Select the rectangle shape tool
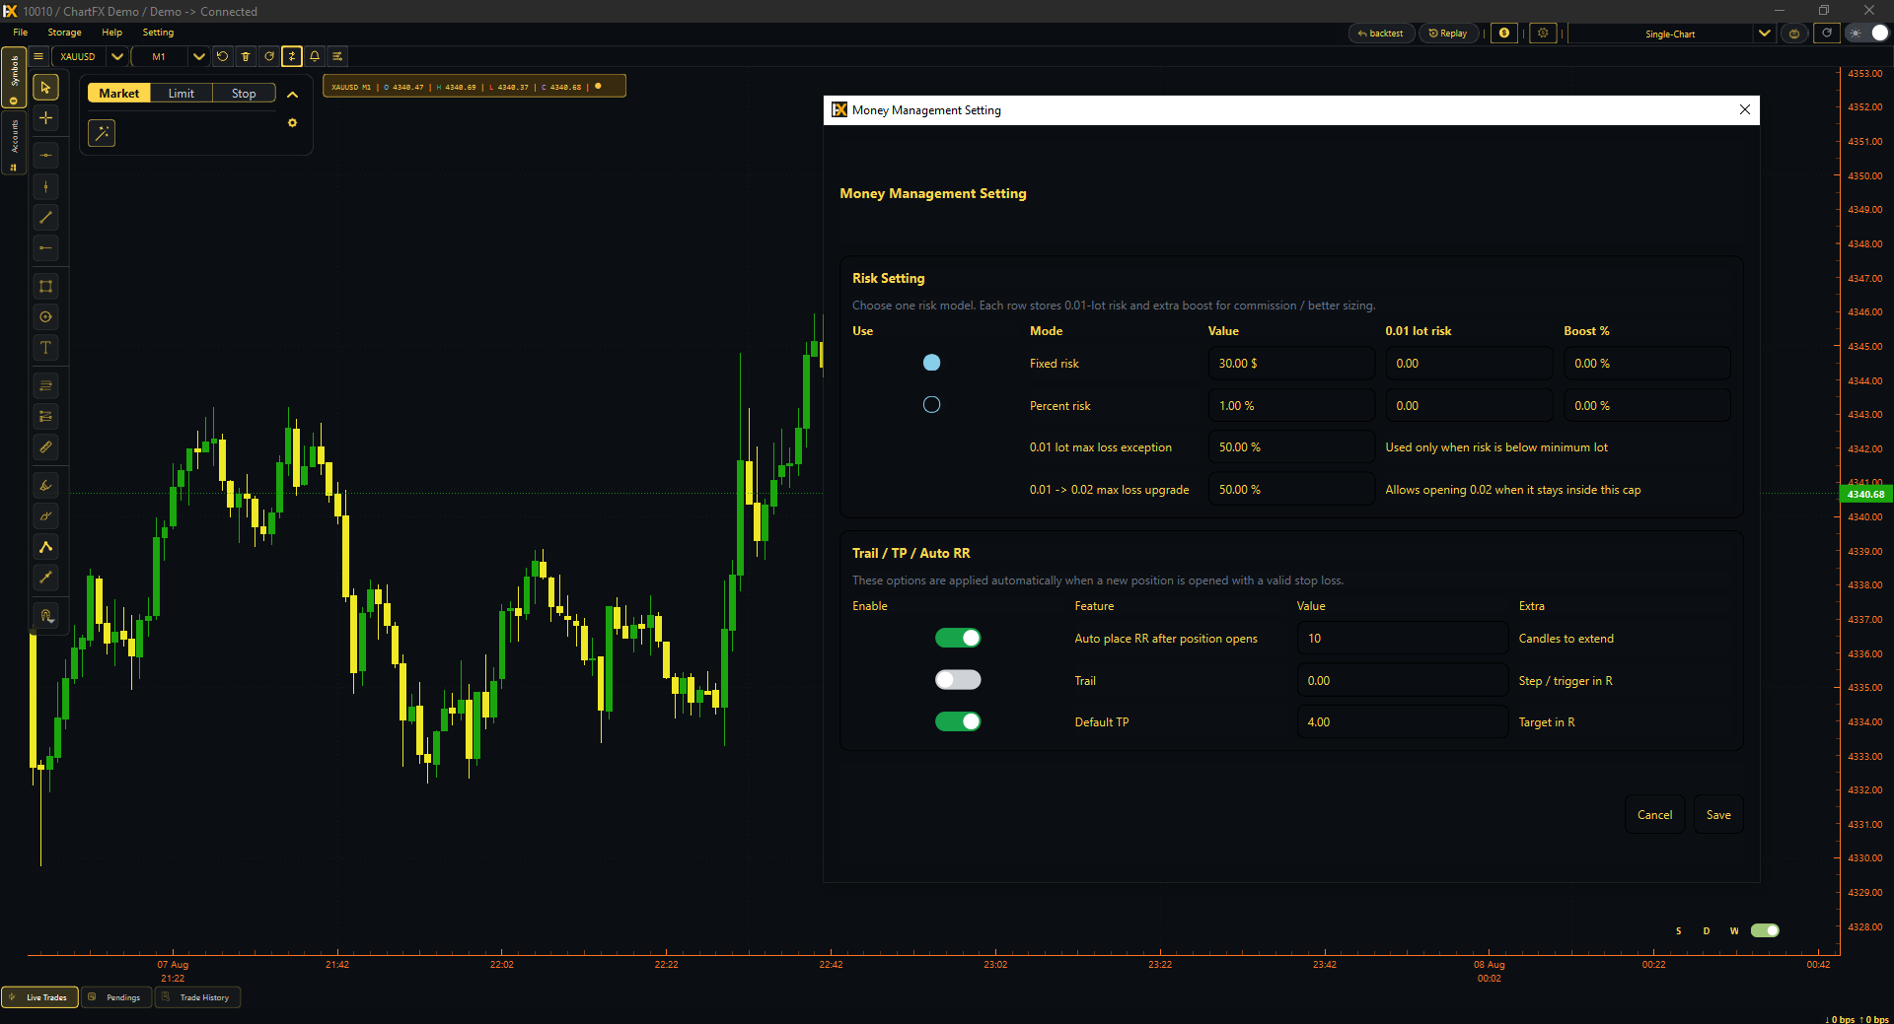Image resolution: width=1894 pixels, height=1024 pixels. tap(45, 287)
